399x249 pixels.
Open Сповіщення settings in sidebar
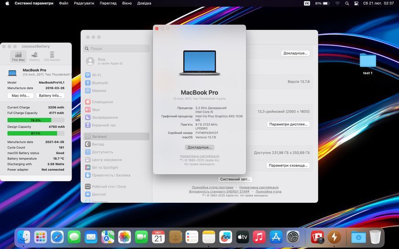(116, 102)
